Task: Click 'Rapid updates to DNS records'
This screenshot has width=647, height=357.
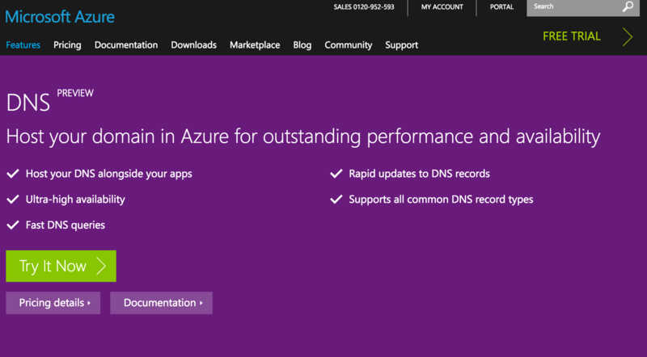Action: (x=419, y=174)
